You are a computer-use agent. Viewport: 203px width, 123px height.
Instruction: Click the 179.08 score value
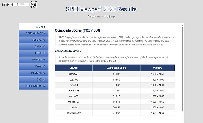[117, 74]
